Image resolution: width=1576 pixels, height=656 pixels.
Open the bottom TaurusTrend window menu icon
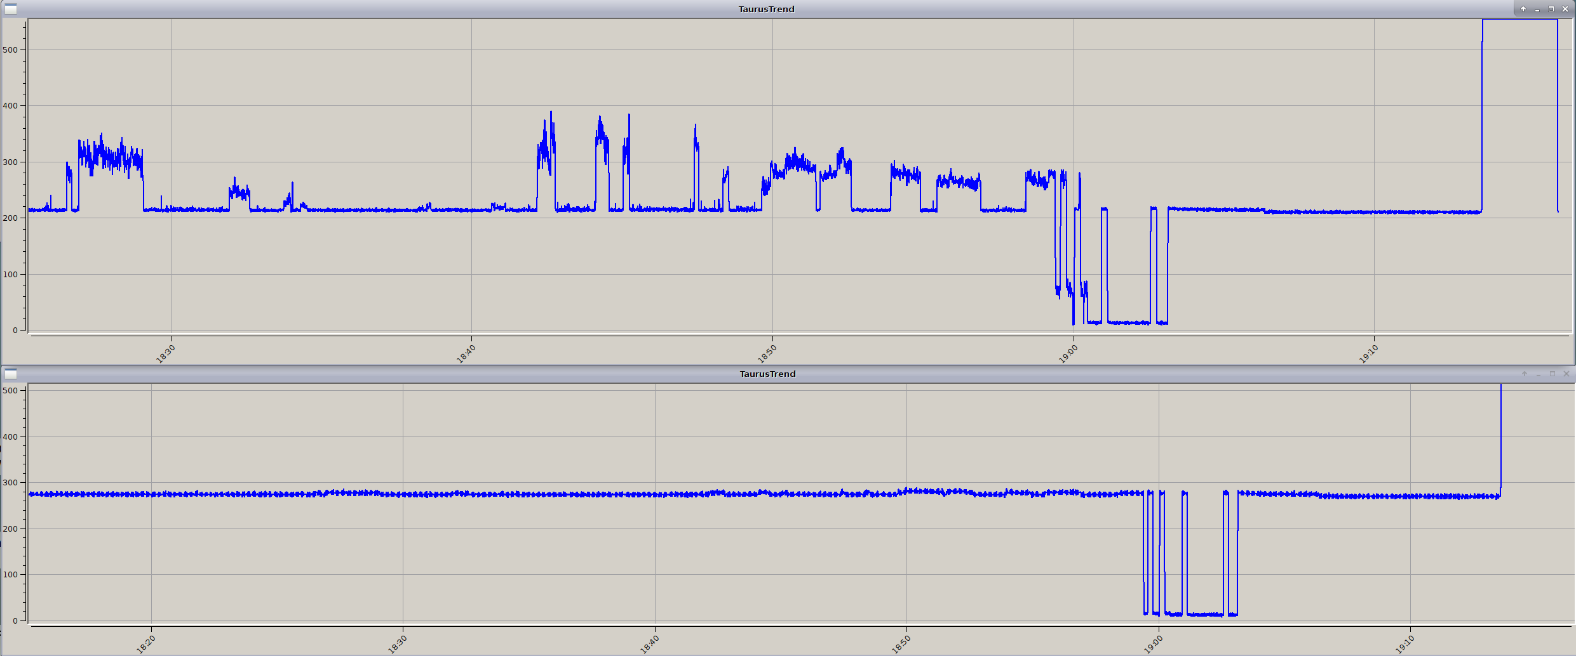(x=11, y=374)
